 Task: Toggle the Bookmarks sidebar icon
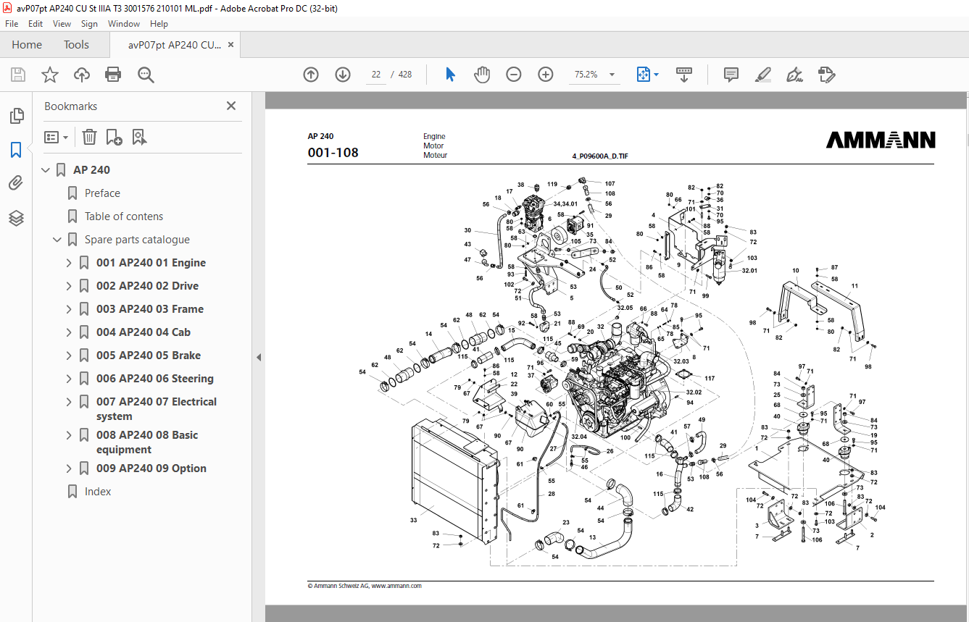pyautogui.click(x=16, y=150)
